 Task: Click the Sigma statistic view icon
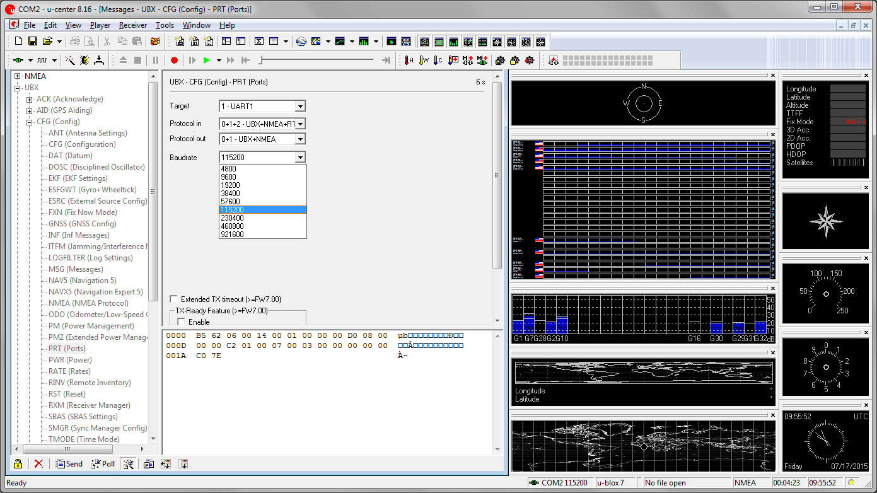tap(259, 42)
